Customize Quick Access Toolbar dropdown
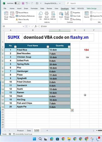The width and height of the screenshot is (102, 142). [41, 3]
